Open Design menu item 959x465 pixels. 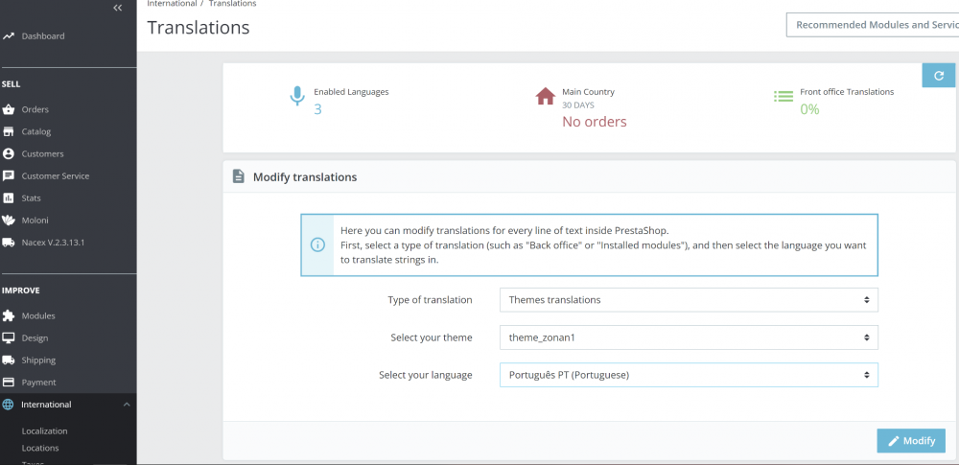tap(35, 337)
